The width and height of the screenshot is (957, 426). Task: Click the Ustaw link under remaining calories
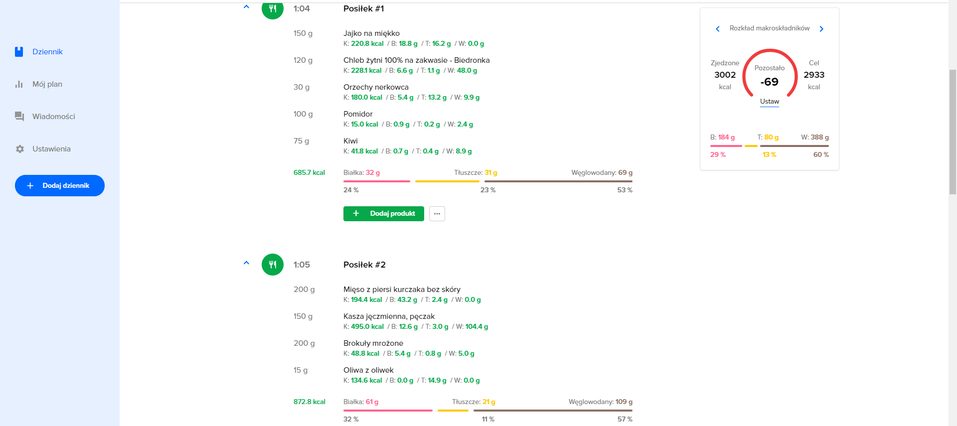770,102
